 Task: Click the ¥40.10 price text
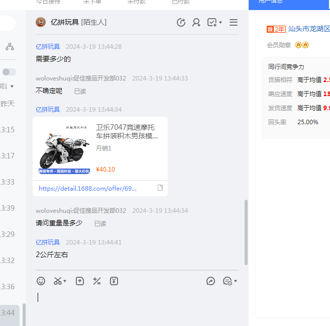[x=105, y=169]
